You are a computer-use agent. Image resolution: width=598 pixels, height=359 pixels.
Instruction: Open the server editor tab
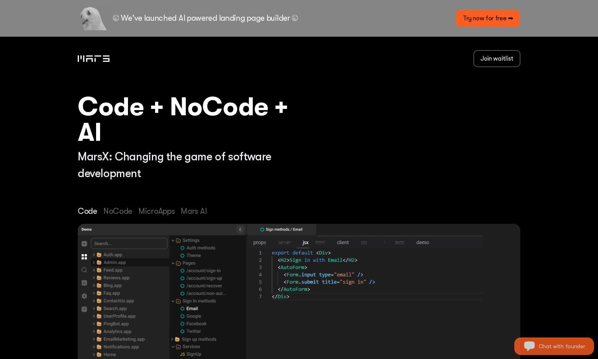point(284,243)
